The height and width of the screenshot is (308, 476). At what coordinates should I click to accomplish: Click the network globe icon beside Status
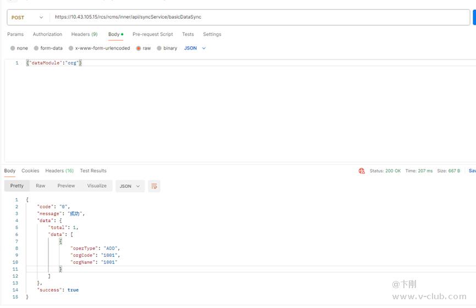click(x=362, y=171)
